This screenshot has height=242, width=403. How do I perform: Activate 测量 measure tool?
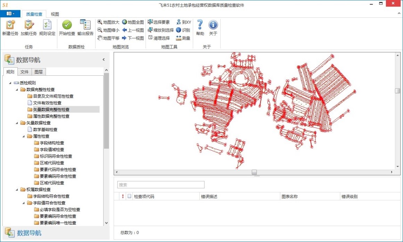[183, 38]
